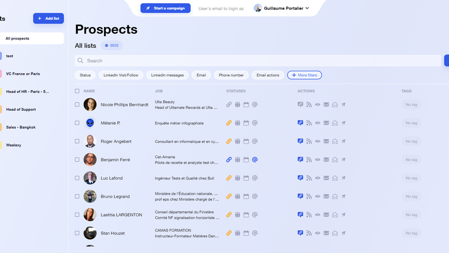The image size is (449, 253).
Task: Click the message action icon for Nicole Phillips Bernhardt
Action: point(300,104)
